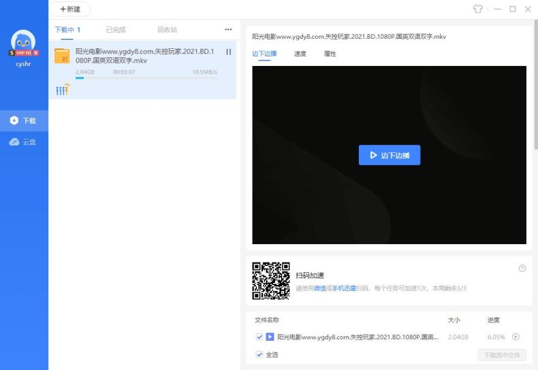This screenshot has width=538, height=370.
Task: Switch to the 已完成 tab
Action: pyautogui.click(x=116, y=30)
